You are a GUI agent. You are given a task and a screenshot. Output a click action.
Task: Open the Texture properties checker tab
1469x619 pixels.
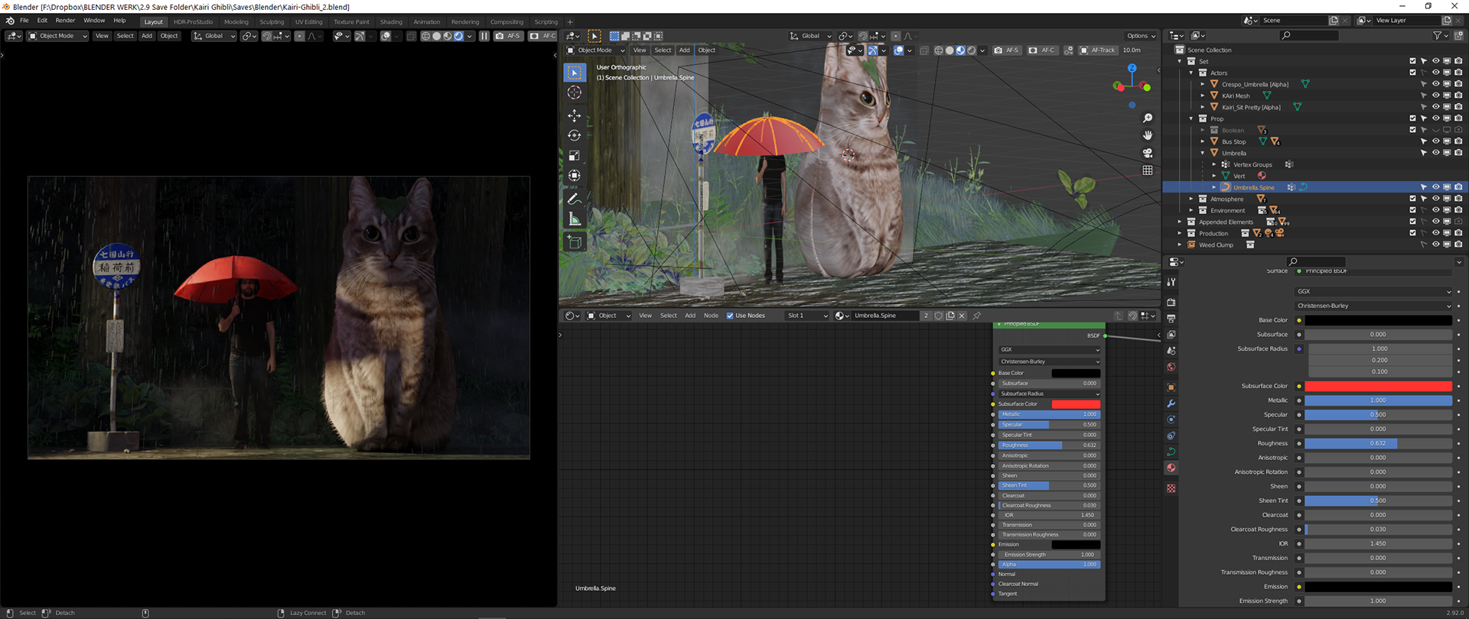point(1171,488)
